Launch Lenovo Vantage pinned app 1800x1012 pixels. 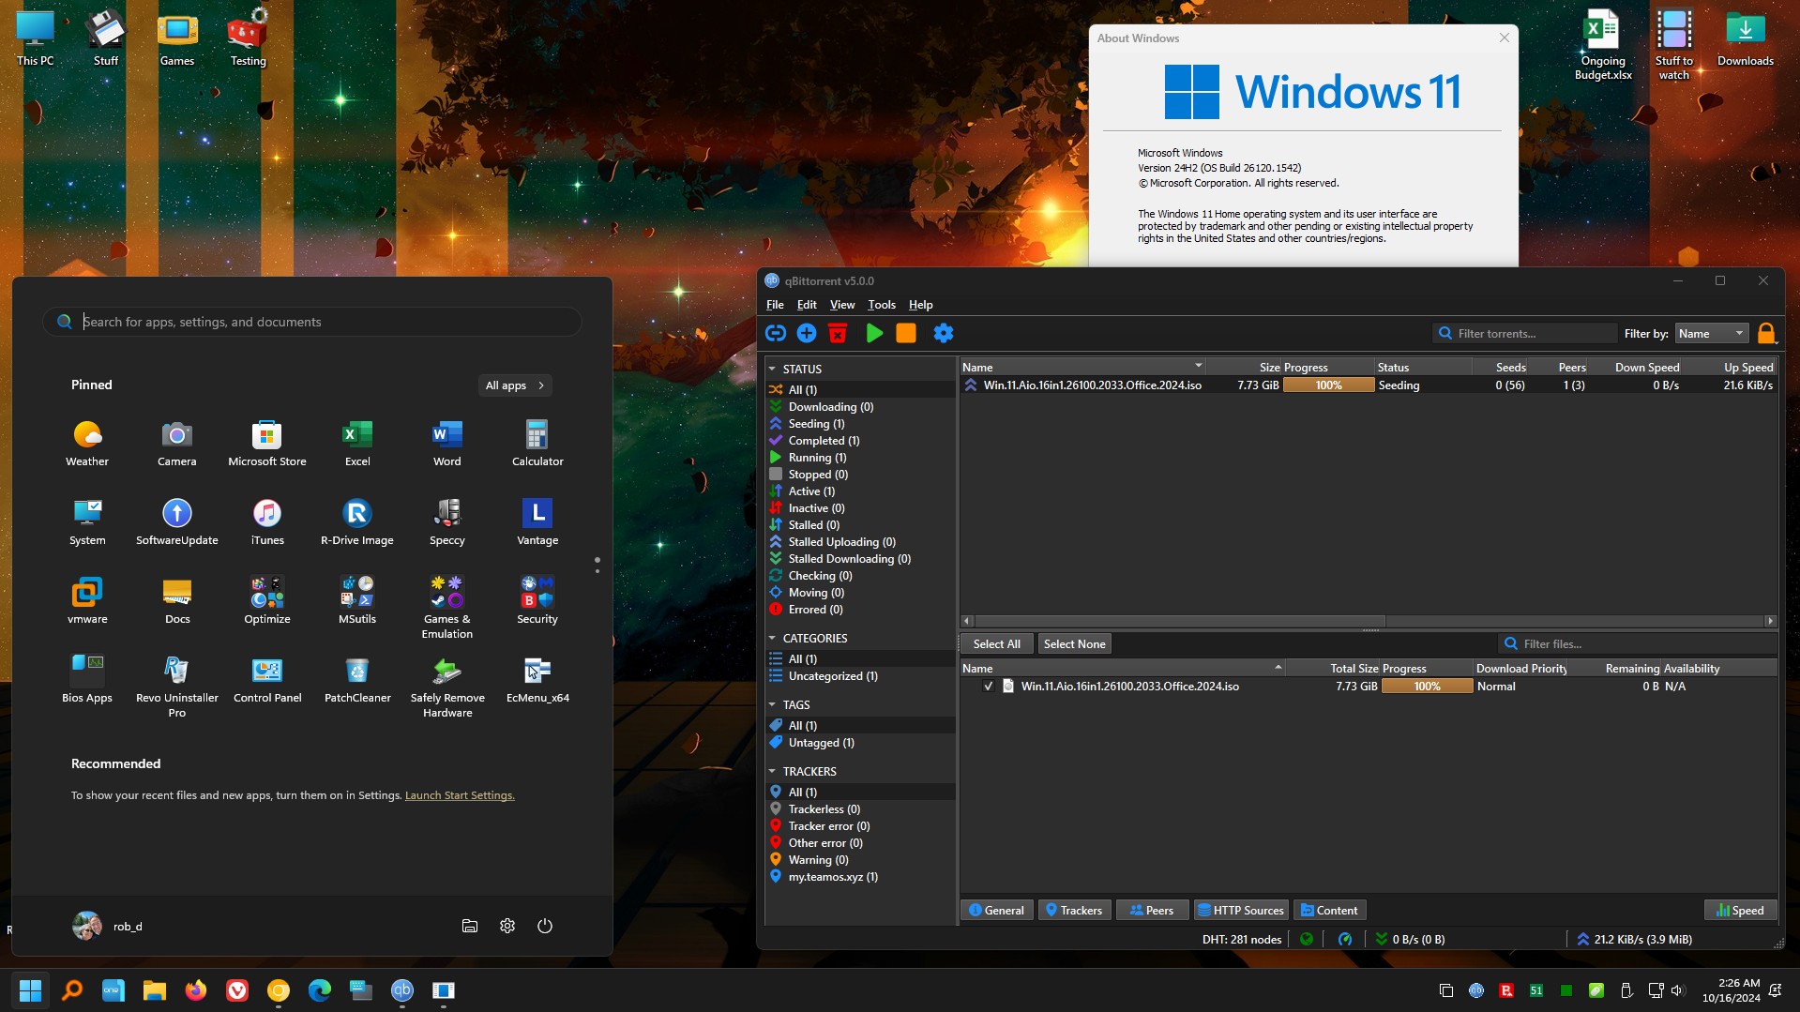click(x=537, y=521)
